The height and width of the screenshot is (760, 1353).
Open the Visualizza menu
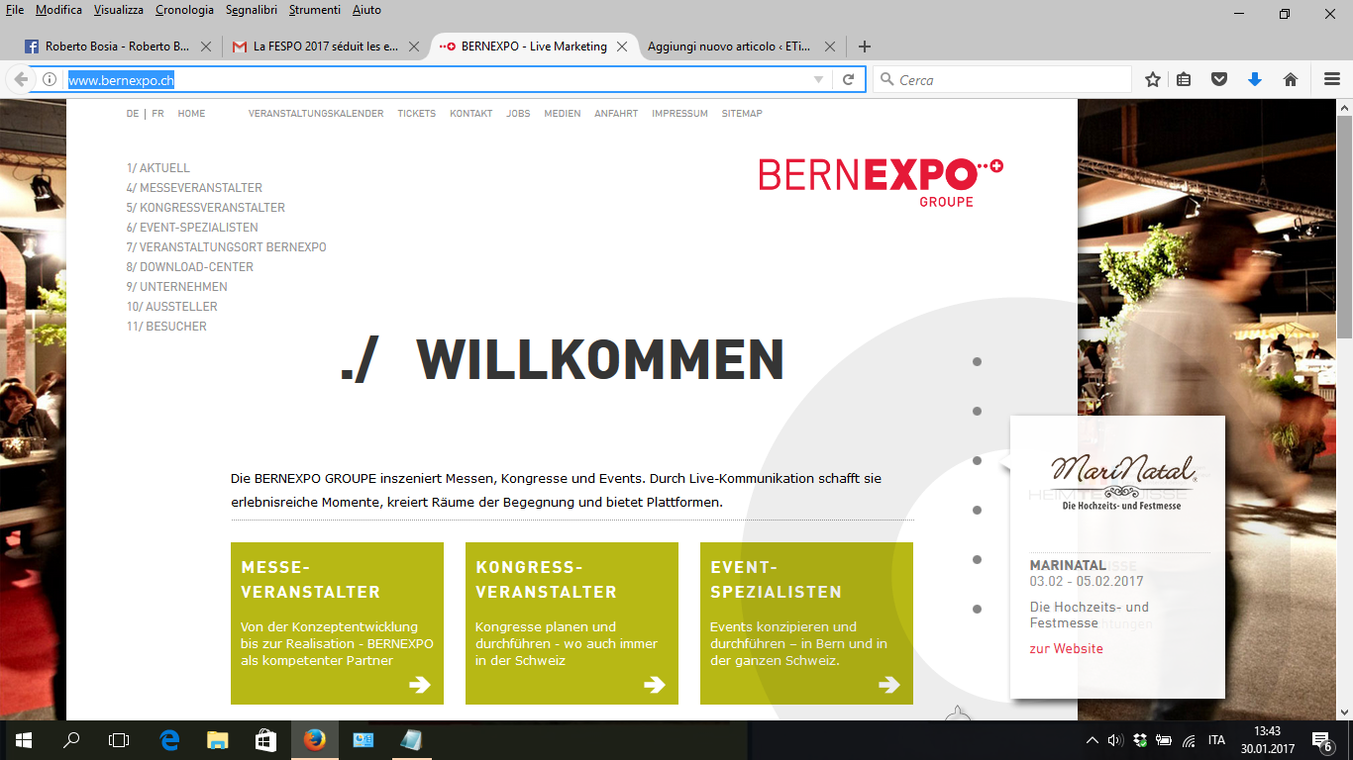pyautogui.click(x=119, y=10)
